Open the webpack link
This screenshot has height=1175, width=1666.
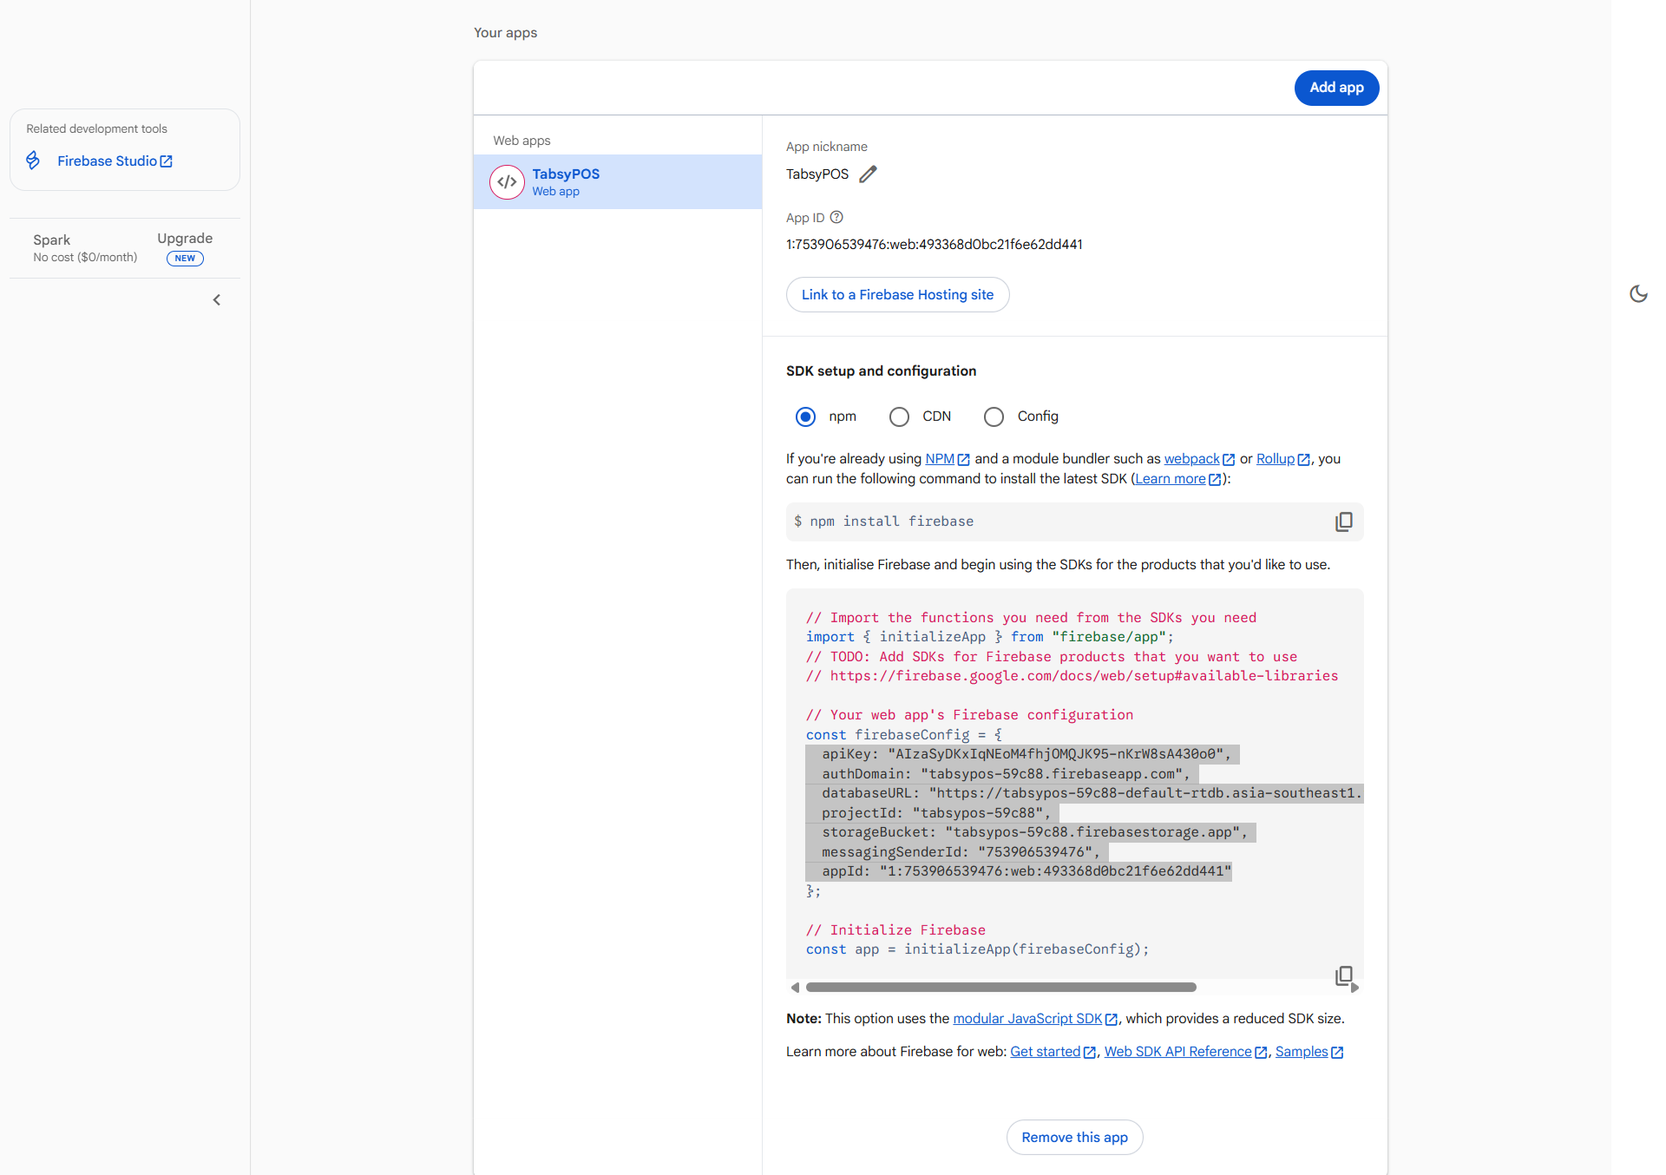point(1199,459)
